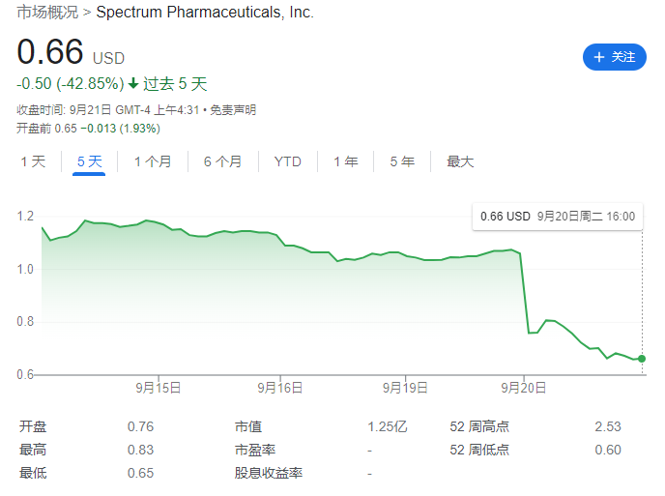Click the 9月15日 axis date label
Viewport: 665px width, 496px height.
tap(159, 388)
